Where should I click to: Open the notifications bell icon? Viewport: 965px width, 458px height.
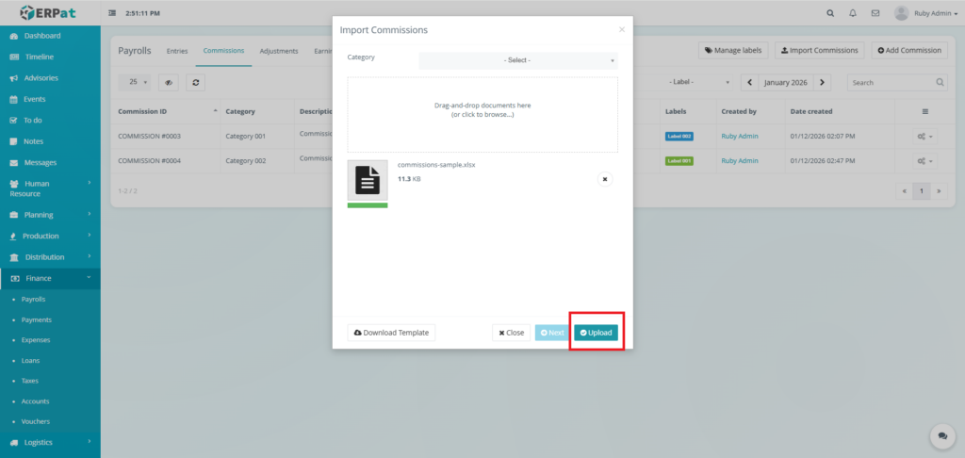(852, 13)
